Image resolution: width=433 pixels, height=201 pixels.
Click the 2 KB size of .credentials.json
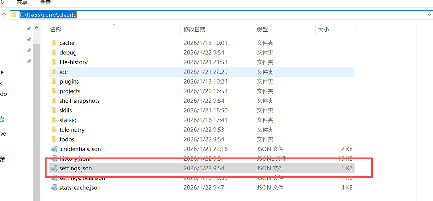pos(347,149)
